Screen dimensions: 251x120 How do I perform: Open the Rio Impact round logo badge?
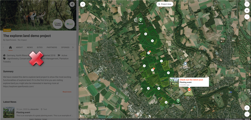(70, 24)
